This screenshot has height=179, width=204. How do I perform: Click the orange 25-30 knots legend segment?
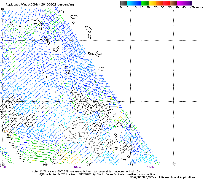[159, 3]
